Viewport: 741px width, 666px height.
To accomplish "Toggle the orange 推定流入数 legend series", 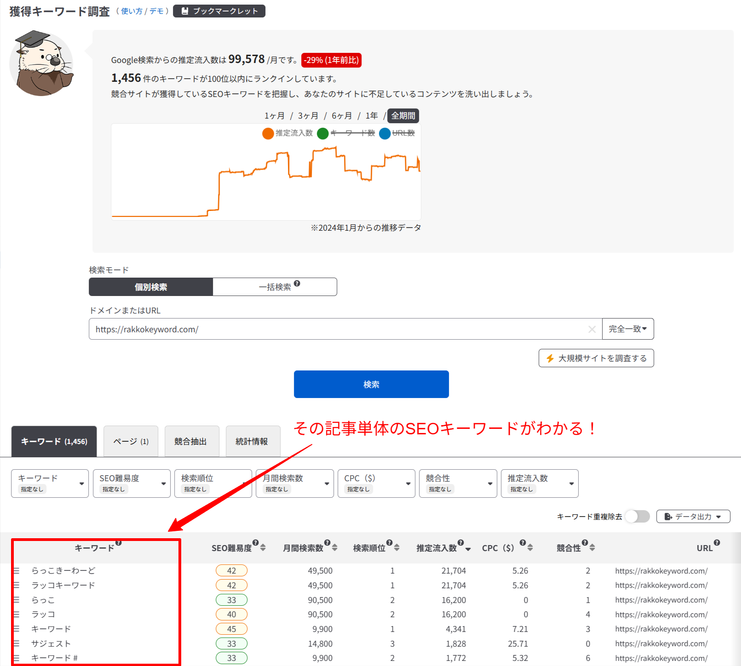I will coord(287,133).
